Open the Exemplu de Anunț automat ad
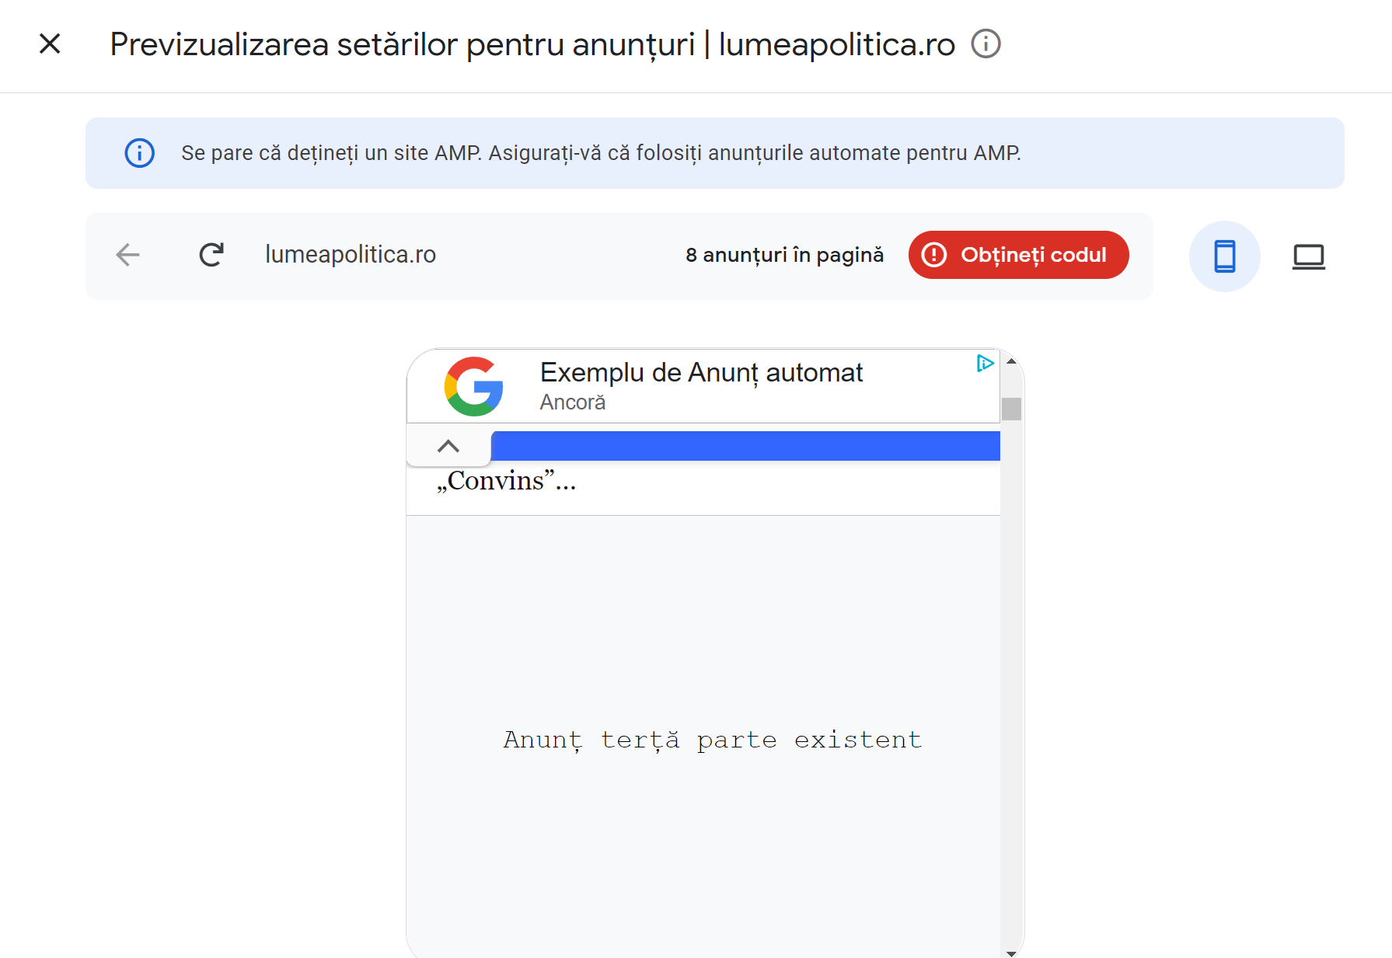1392x958 pixels. click(701, 373)
